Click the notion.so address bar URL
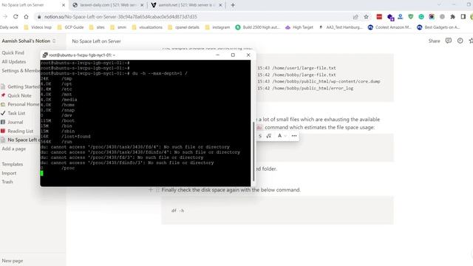Screen dimensions: 473x266 coord(120,17)
